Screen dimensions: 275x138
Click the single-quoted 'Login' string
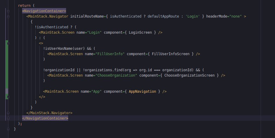tap(192, 16)
